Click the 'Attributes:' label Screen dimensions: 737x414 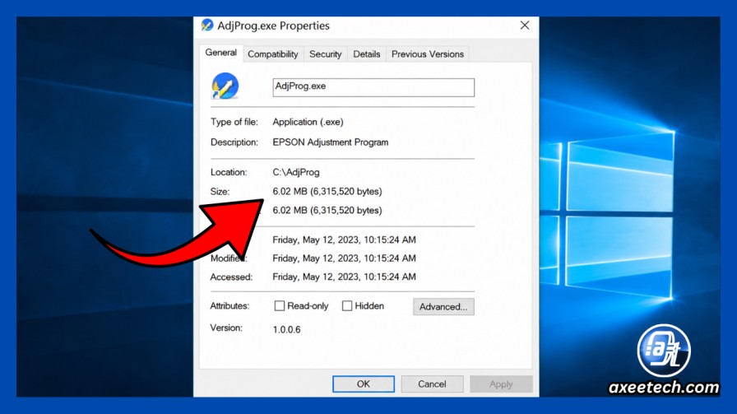[229, 306]
